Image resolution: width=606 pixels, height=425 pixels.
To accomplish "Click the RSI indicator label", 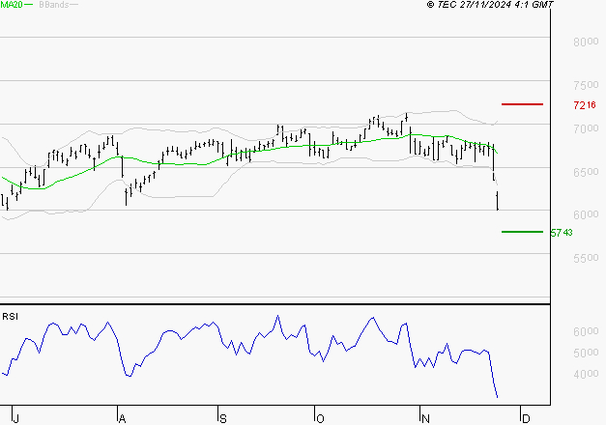I will coord(10,316).
